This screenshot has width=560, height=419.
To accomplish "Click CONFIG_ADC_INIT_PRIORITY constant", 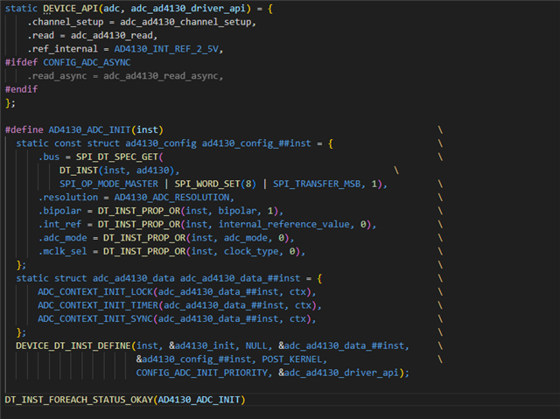I will (x=202, y=373).
